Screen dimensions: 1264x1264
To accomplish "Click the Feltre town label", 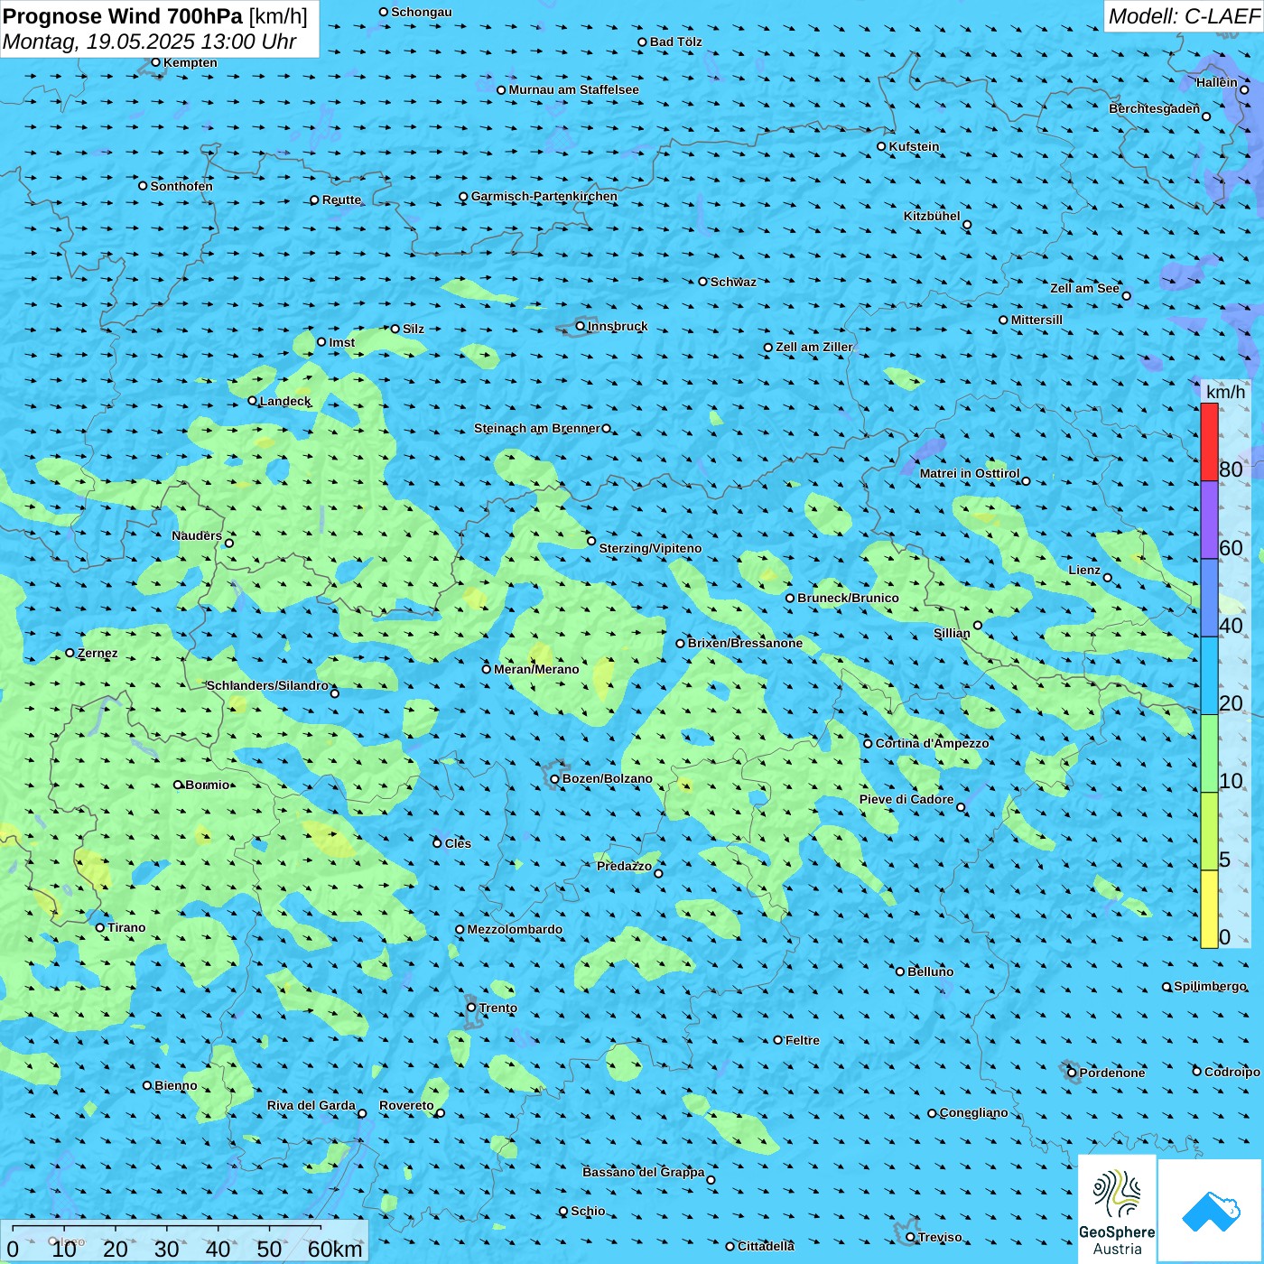I will pos(803,1040).
